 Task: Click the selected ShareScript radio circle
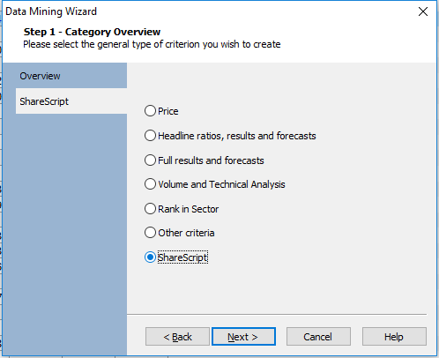coord(150,257)
